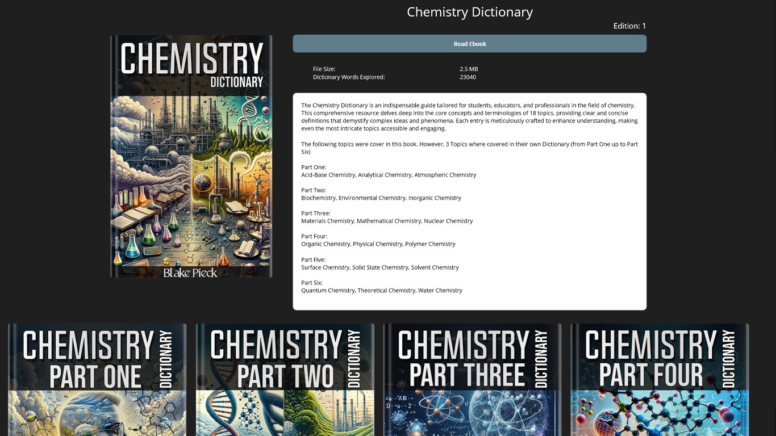Open the Chemistry Part Three book cover
Screen dimensions: 776x436
472,379
